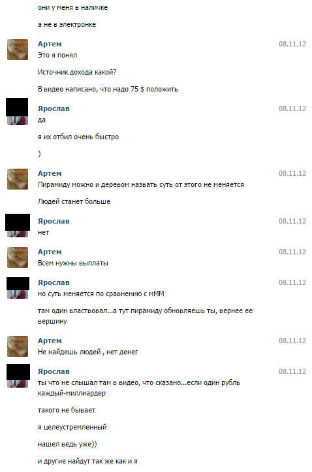Open Артем's avatar beside "Всем нужны выплаты"
The image size is (312, 472).
click(x=18, y=258)
